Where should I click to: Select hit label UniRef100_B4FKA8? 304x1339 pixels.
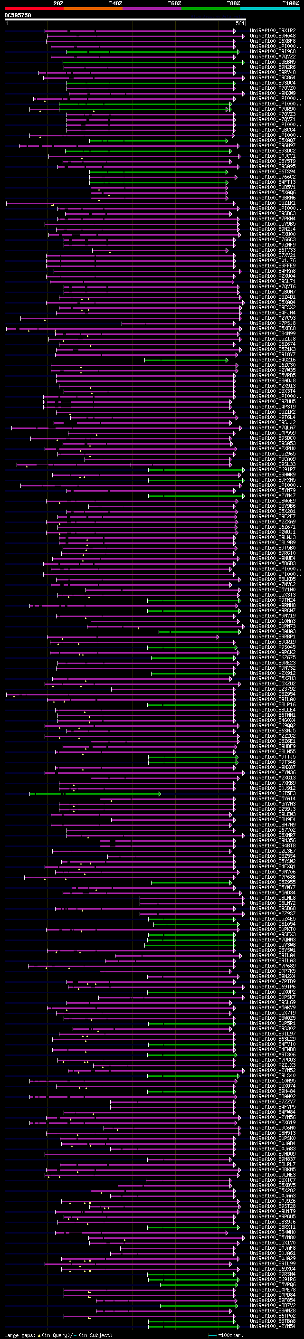point(273,271)
